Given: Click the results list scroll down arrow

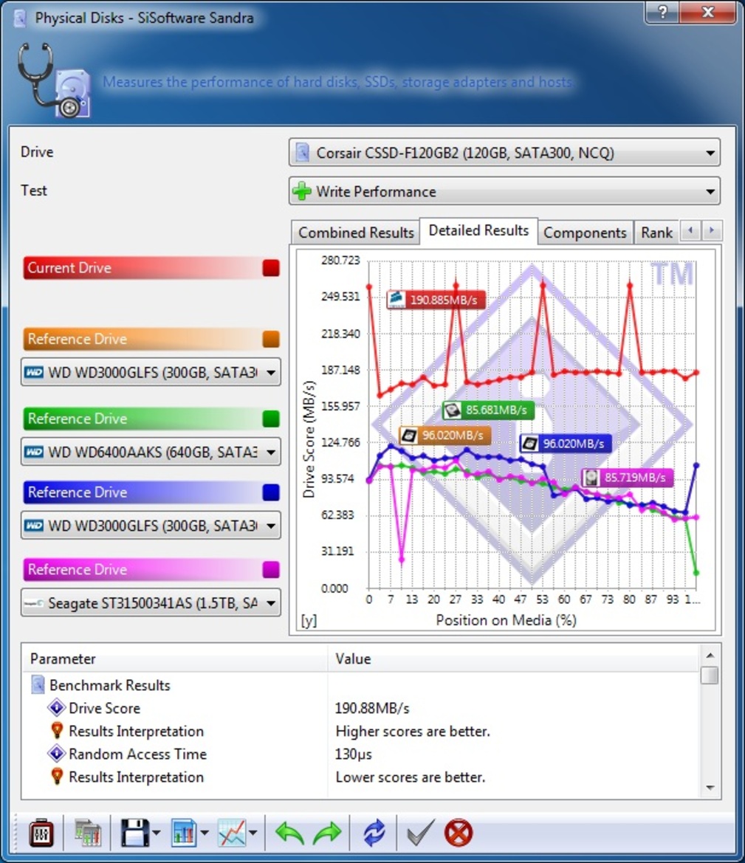Looking at the screenshot, I should coord(710,788).
